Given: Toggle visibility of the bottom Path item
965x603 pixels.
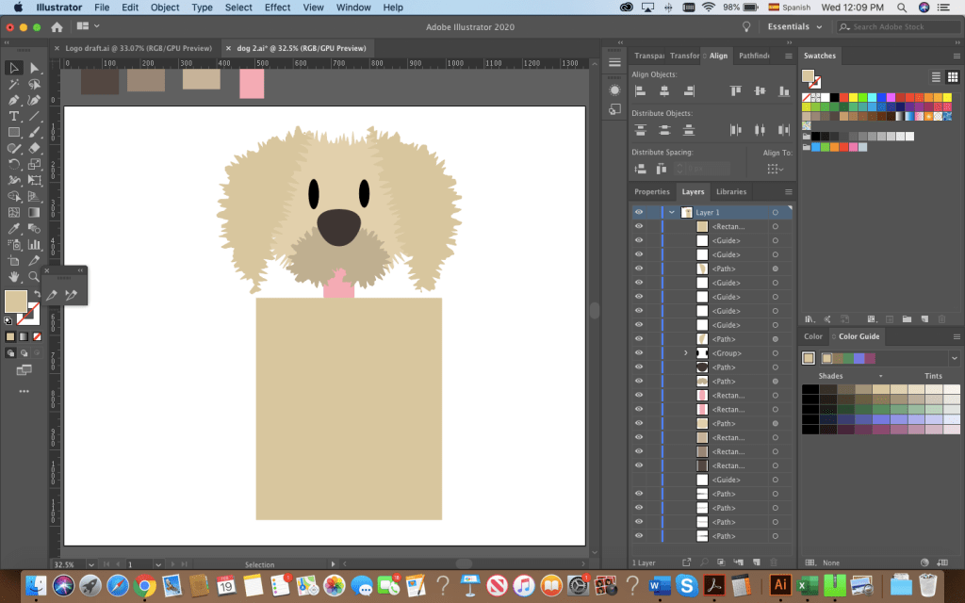Looking at the screenshot, I should pyautogui.click(x=639, y=536).
